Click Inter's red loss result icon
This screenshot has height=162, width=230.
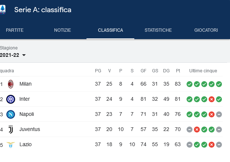[x=212, y=99]
